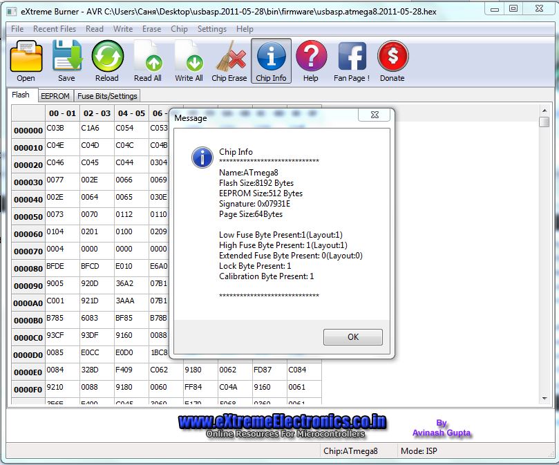Click 'Chip:ATmega8' in the status bar
Viewport: 559px width, 465px height.
point(350,451)
